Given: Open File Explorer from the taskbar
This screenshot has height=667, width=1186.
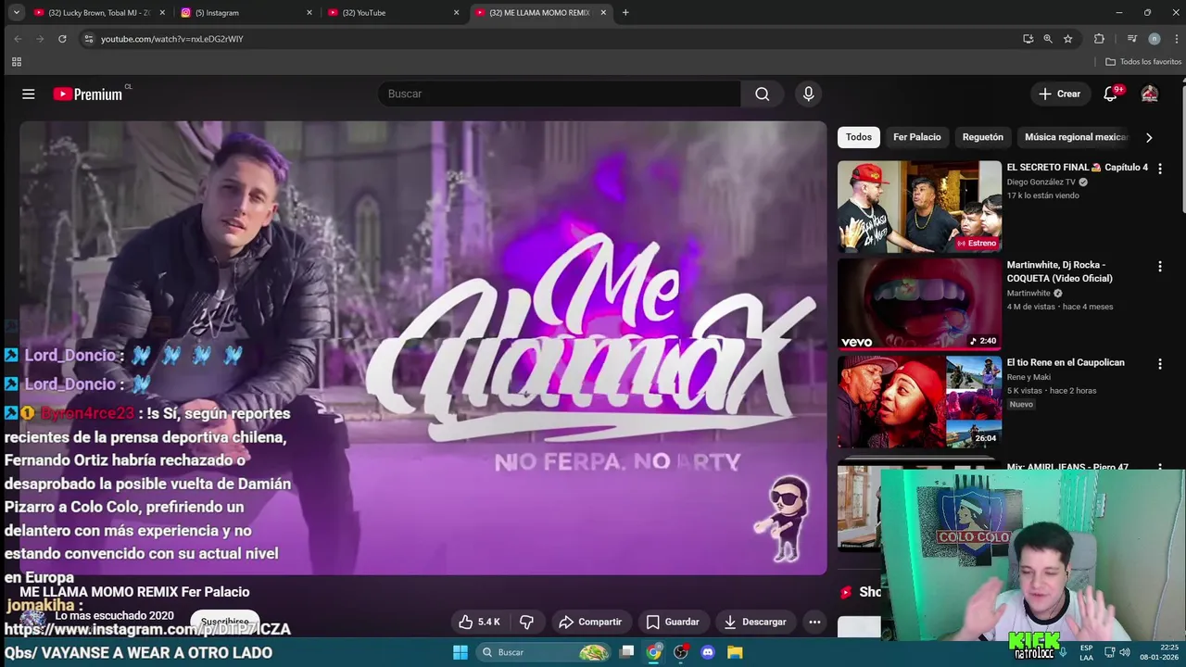Looking at the screenshot, I should [735, 652].
